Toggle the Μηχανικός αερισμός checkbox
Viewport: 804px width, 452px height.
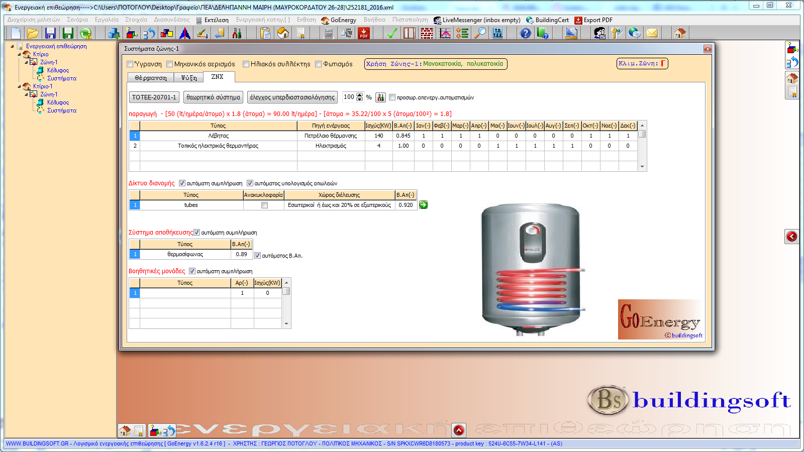(170, 64)
